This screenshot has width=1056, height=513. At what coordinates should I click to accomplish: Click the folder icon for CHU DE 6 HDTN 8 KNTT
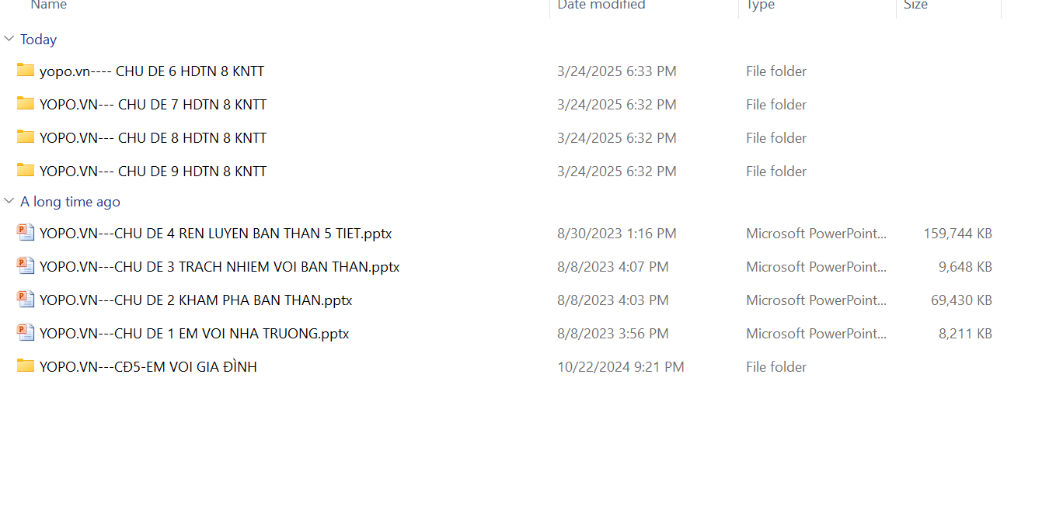[x=26, y=71]
